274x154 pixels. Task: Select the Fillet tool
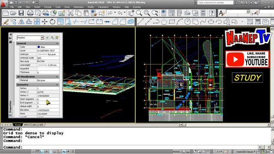pos(123,22)
